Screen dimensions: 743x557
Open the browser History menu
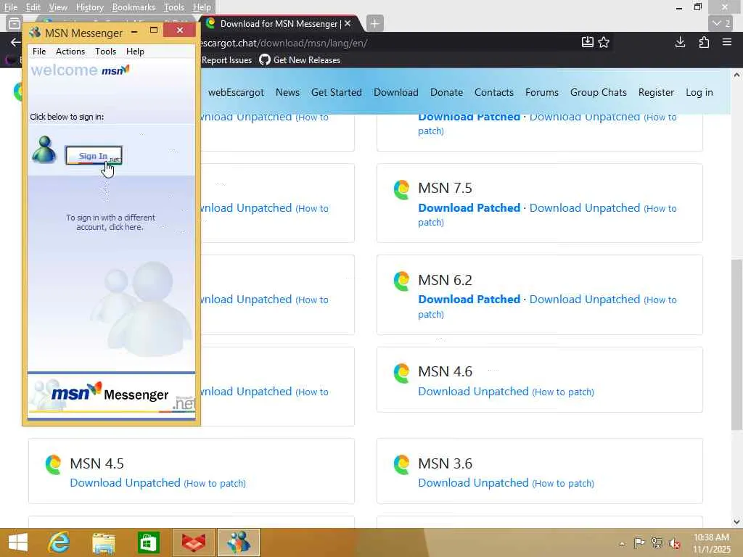pos(89,7)
